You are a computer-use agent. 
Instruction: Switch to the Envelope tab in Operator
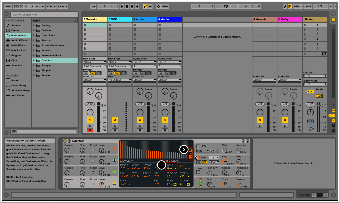pyautogui.click(x=126, y=161)
